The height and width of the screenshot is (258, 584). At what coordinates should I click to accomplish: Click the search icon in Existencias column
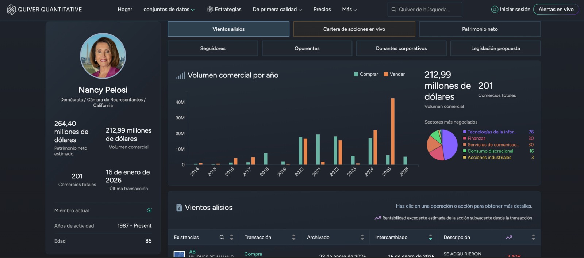point(222,238)
